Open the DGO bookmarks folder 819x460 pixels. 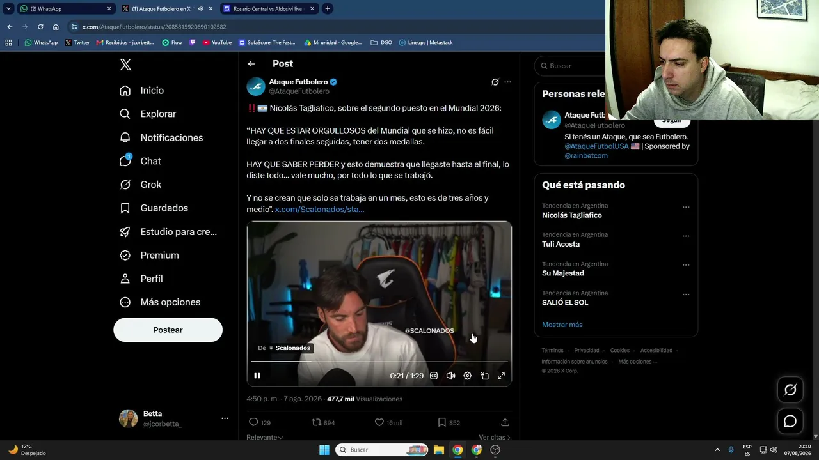pyautogui.click(x=381, y=43)
